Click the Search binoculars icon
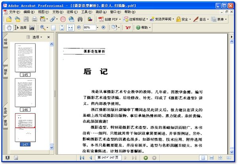The width and height of the screenshot is (238, 165). (80, 19)
